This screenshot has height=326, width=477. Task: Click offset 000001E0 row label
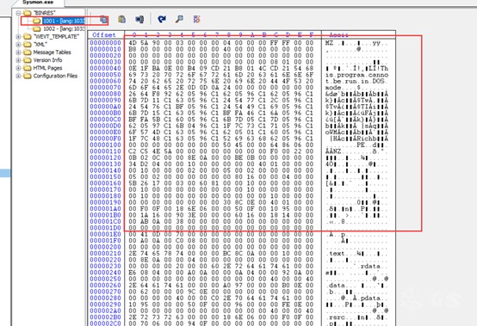point(105,234)
